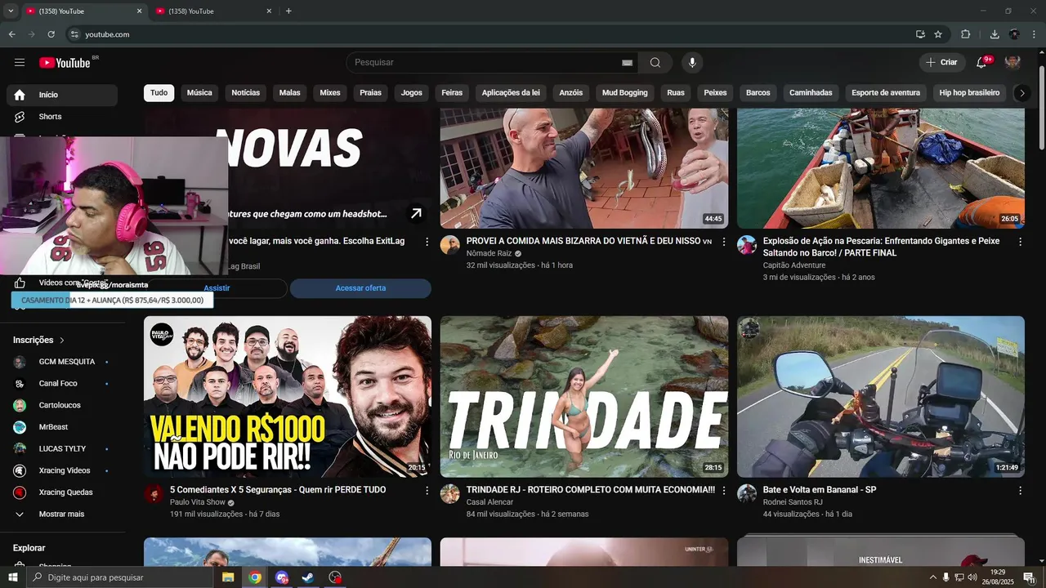Click Casal Alencar channel avatar
This screenshot has height=588, width=1046.
pyautogui.click(x=450, y=494)
